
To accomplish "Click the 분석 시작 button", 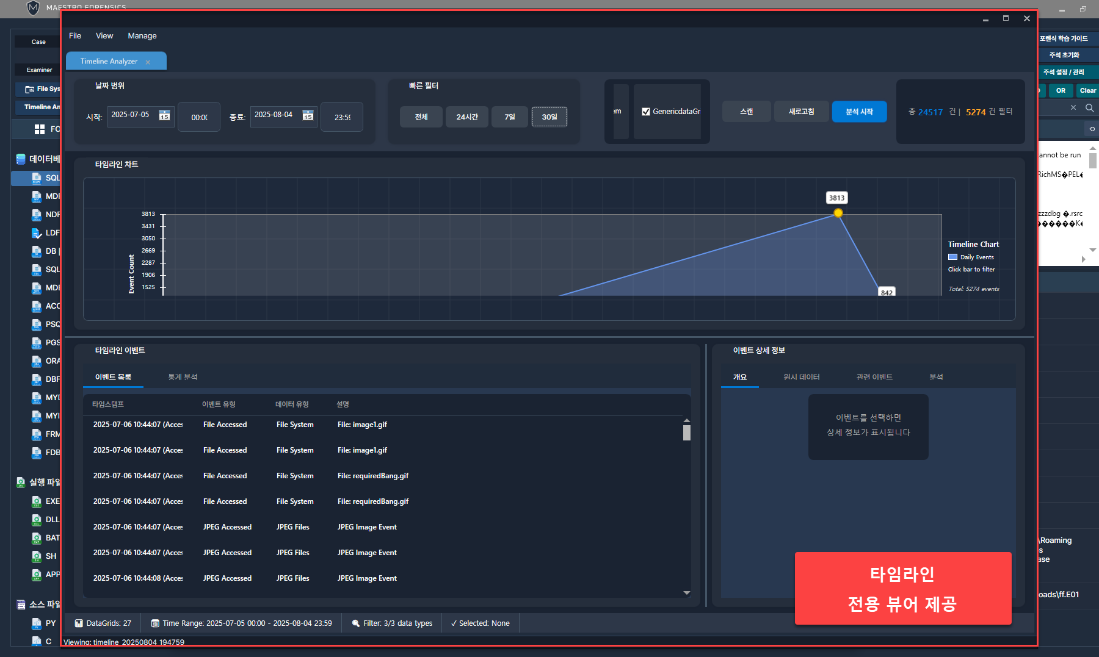I will tap(858, 112).
